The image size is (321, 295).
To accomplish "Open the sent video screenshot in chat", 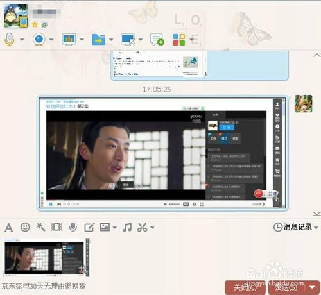I will [x=162, y=153].
